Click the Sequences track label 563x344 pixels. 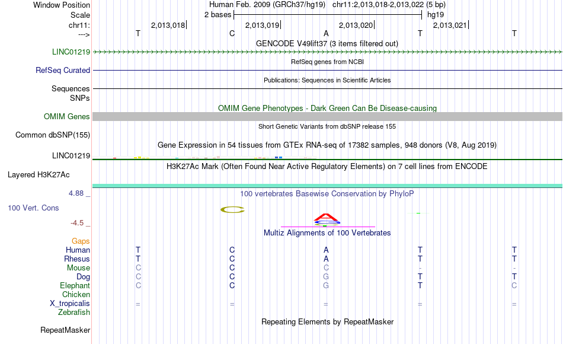(x=71, y=88)
